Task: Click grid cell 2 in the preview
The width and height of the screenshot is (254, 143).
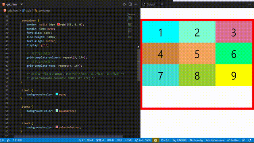Action: tap(197, 32)
